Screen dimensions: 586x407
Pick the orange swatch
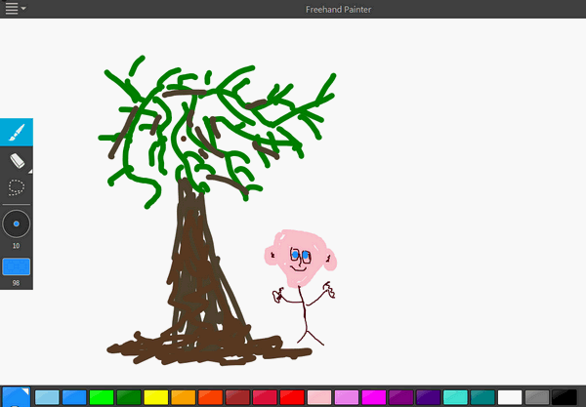184,397
